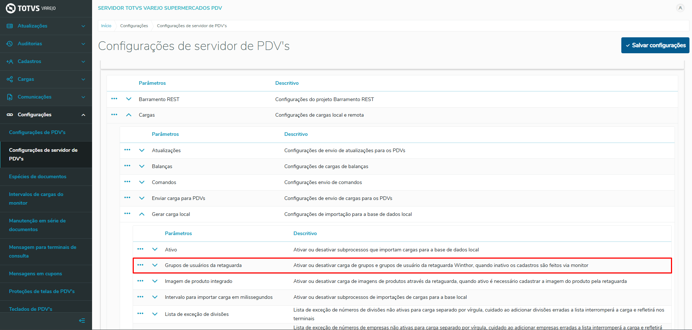Expand Grupos de usuários da retaguarda row

point(155,265)
